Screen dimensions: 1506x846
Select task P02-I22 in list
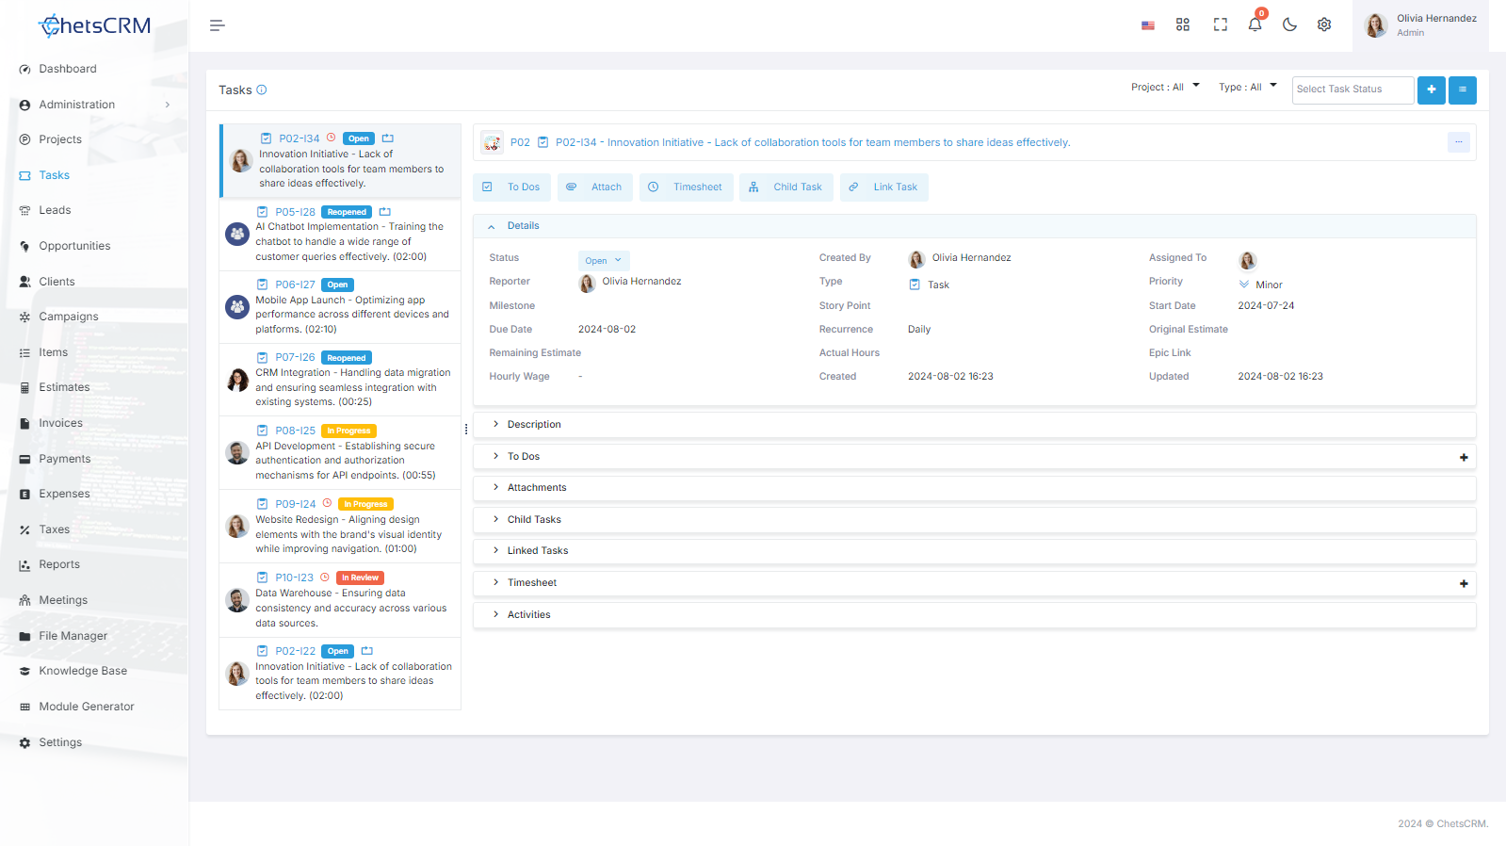340,674
